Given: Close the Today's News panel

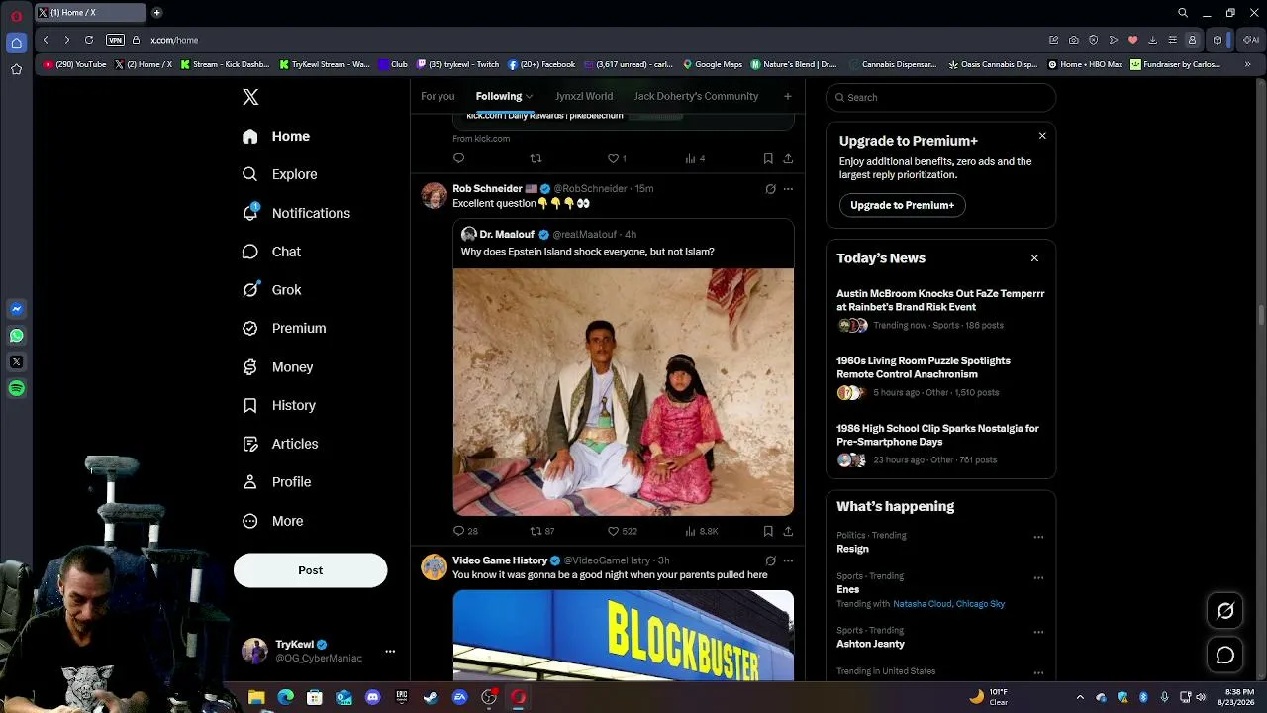Looking at the screenshot, I should tap(1034, 258).
